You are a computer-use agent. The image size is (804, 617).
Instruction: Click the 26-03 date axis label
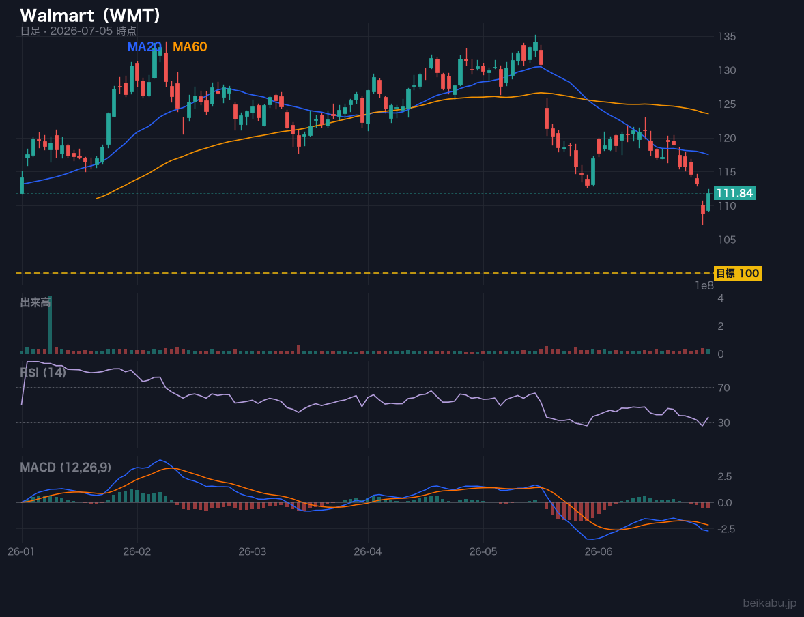tap(253, 552)
